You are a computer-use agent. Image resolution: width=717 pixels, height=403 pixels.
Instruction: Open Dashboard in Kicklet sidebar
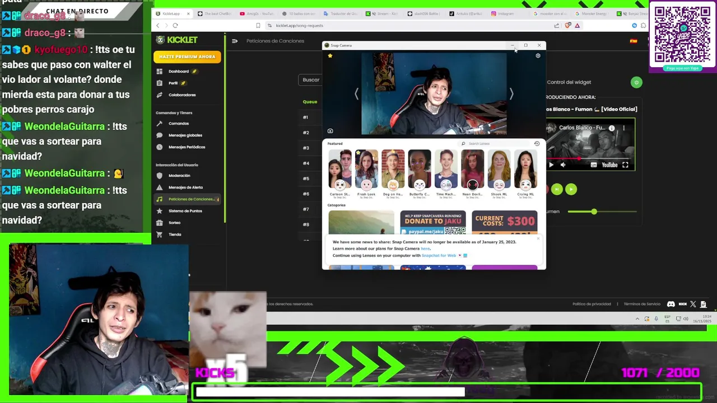[x=179, y=71]
